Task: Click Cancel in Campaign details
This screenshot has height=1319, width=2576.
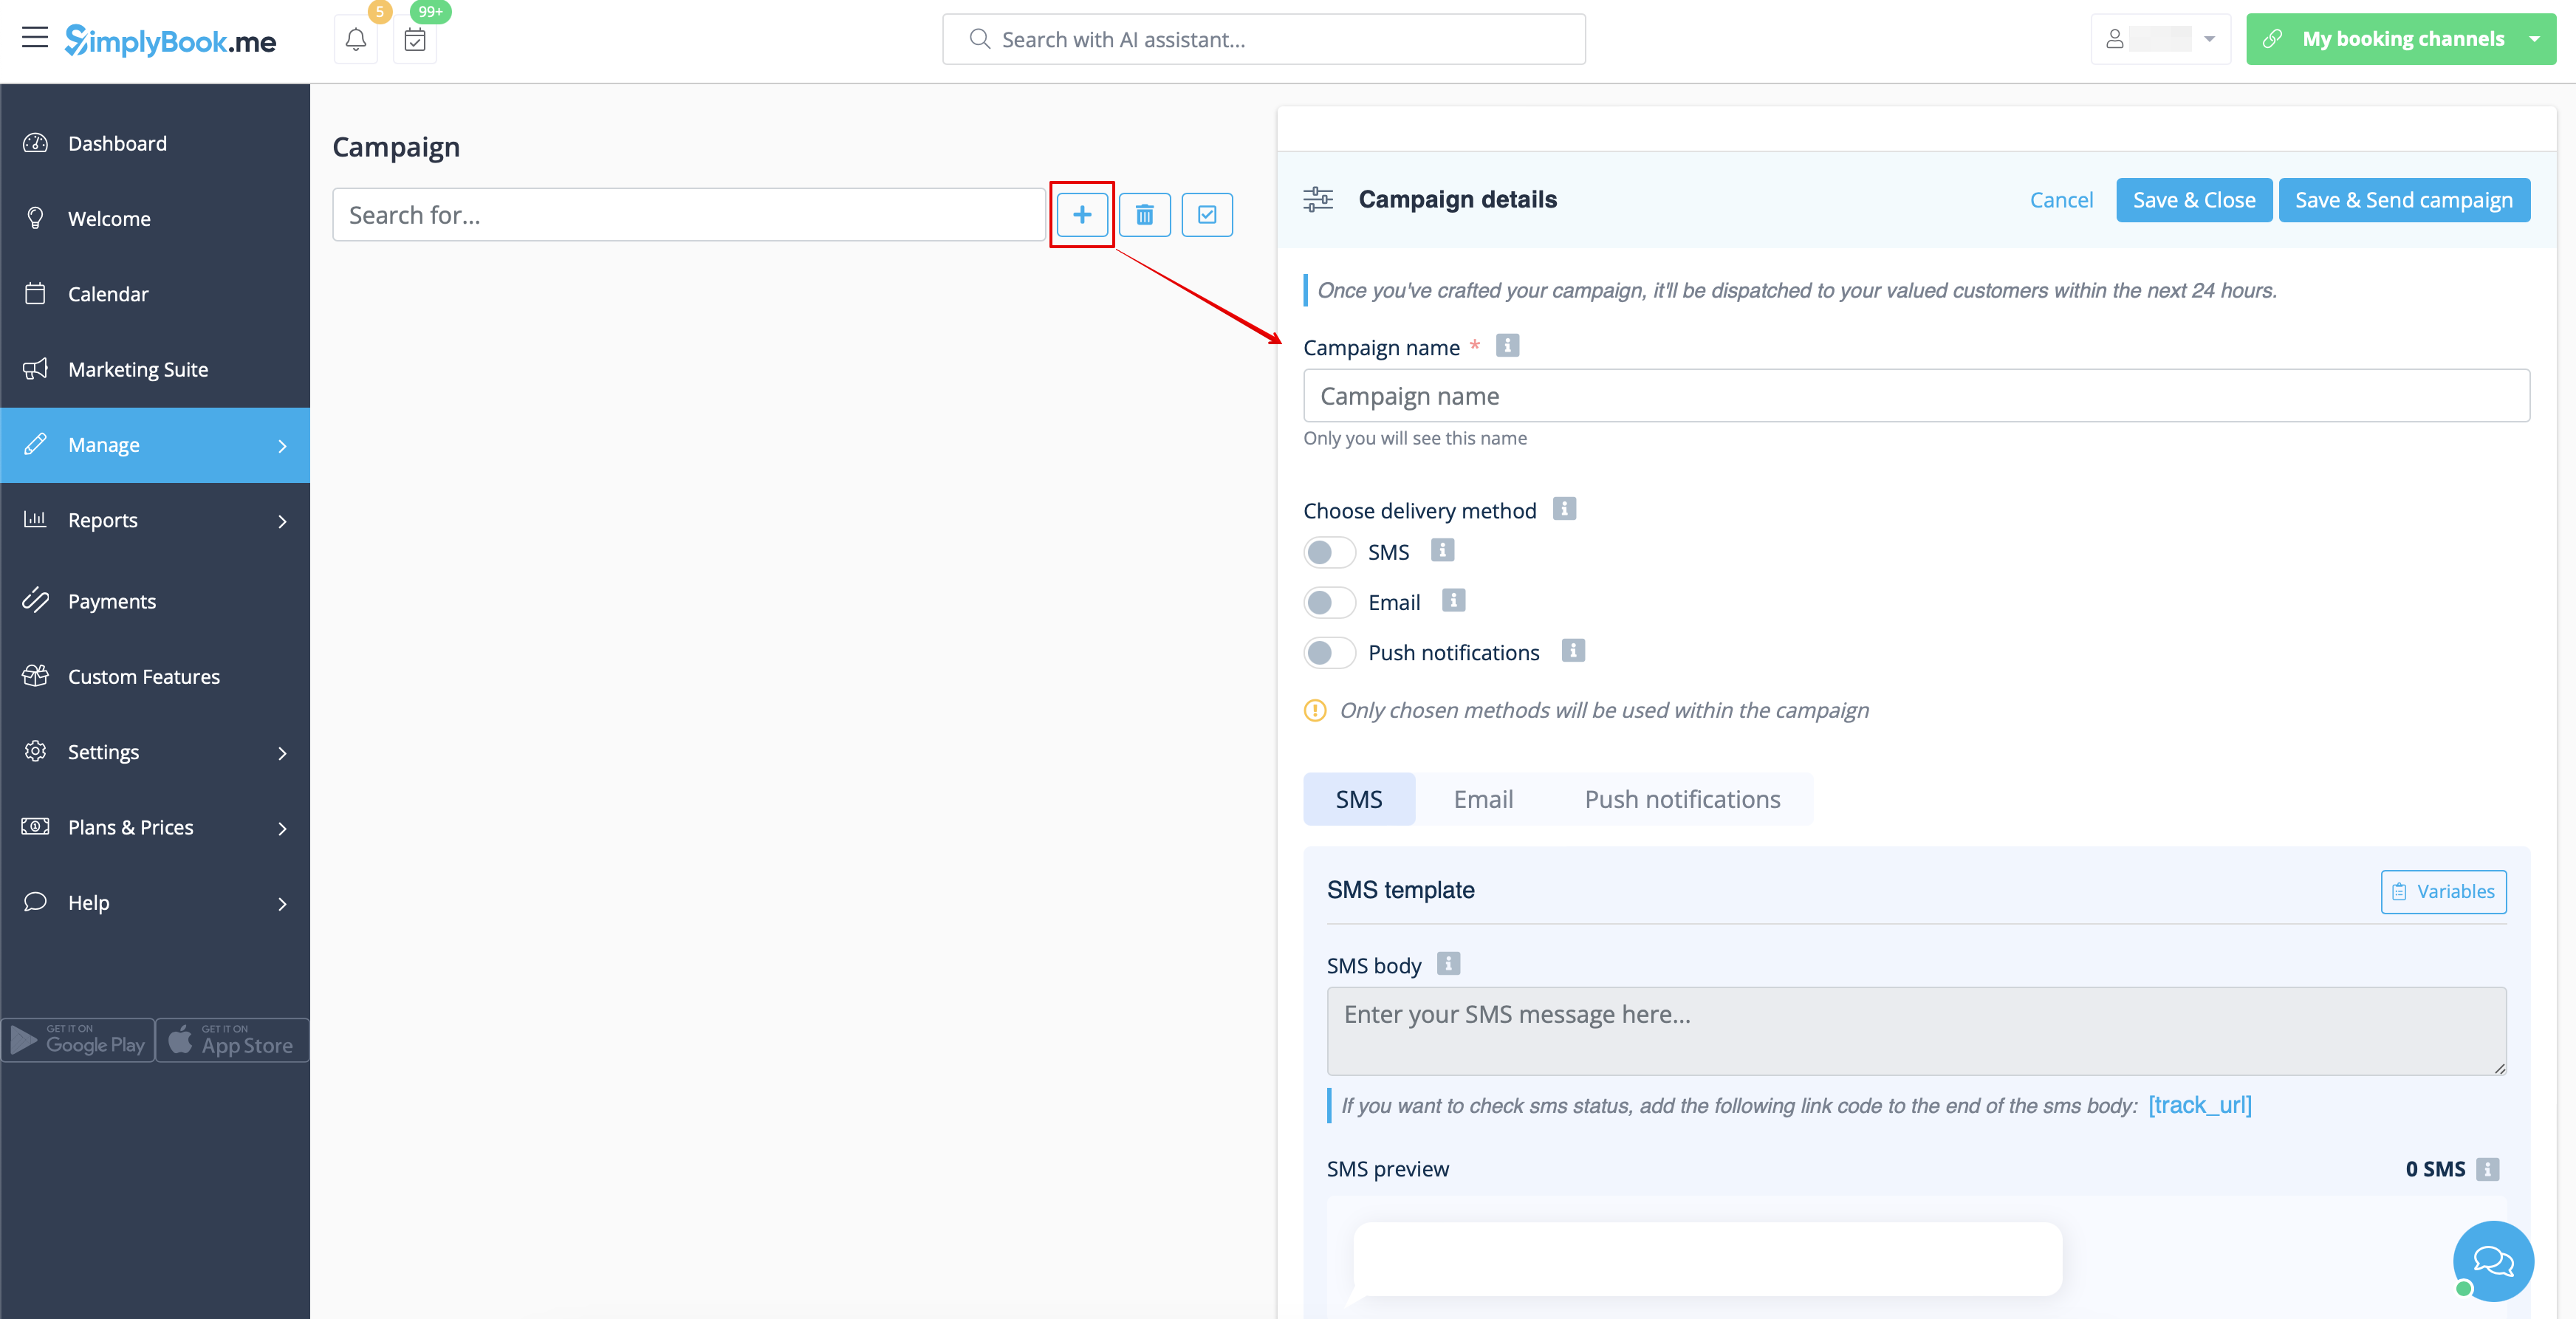Action: coord(2061,200)
